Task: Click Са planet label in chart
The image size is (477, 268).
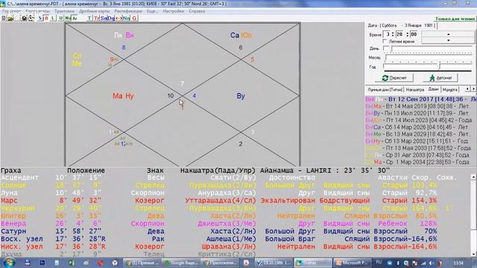Action: point(234,35)
